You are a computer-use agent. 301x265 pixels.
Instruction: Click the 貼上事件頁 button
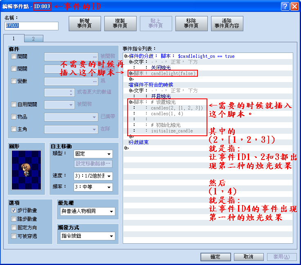click(156, 23)
